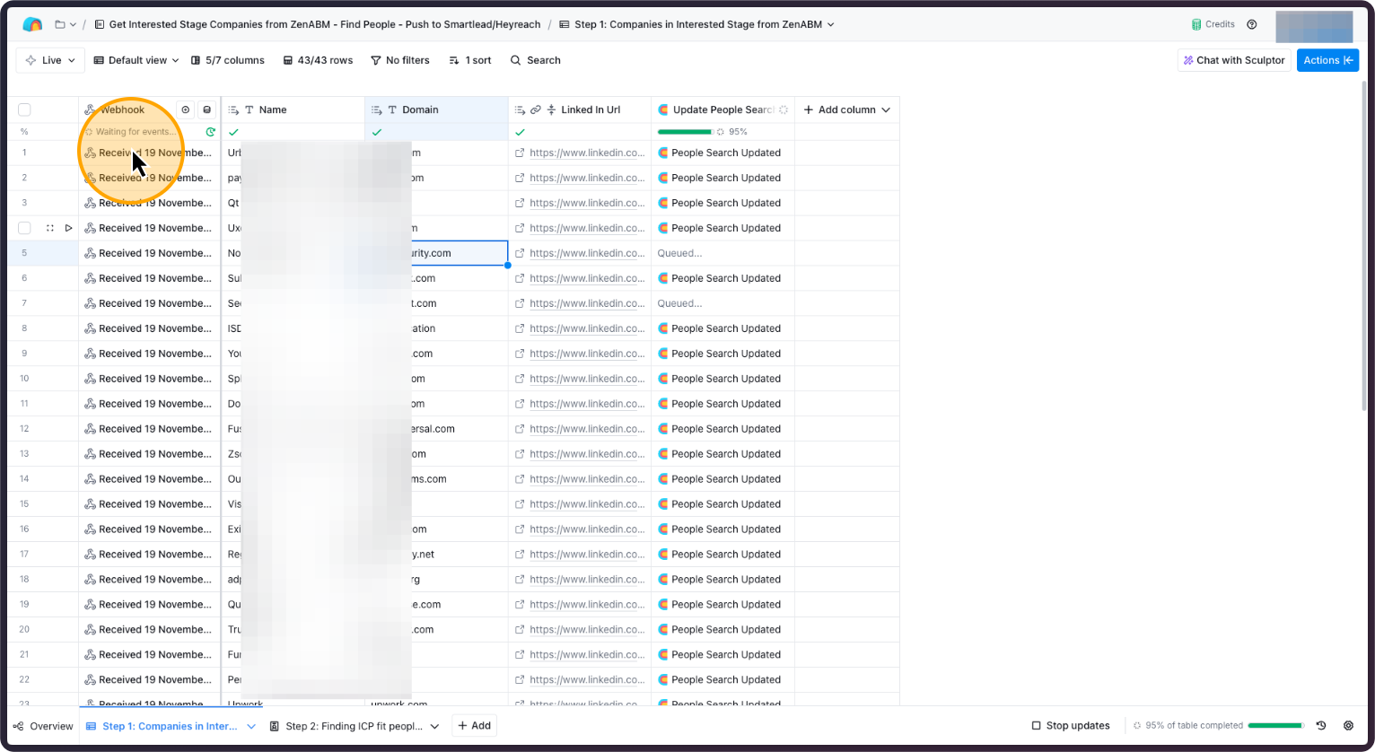The image size is (1375, 752).
Task: Expand the Live mode dropdown
Action: pos(50,60)
